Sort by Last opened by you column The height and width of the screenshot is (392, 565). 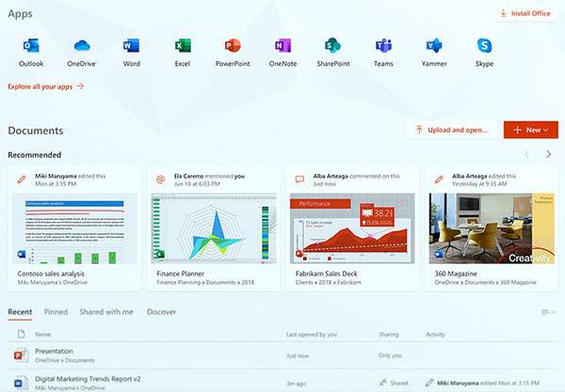pyautogui.click(x=312, y=335)
